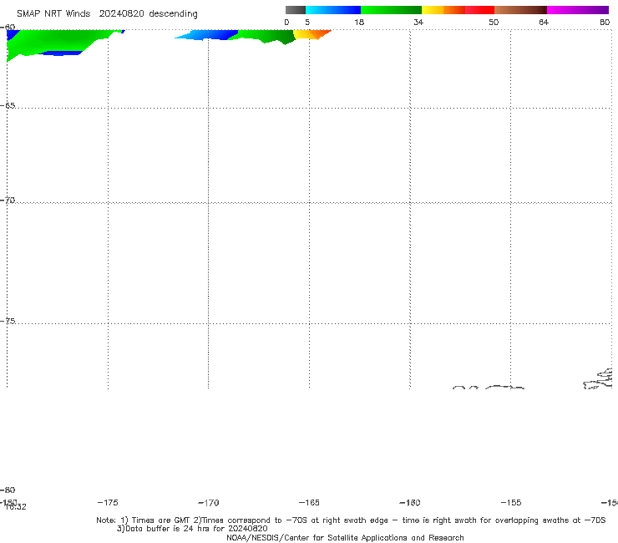
Task: Click the -155 longitude axis label
Action: 511,503
